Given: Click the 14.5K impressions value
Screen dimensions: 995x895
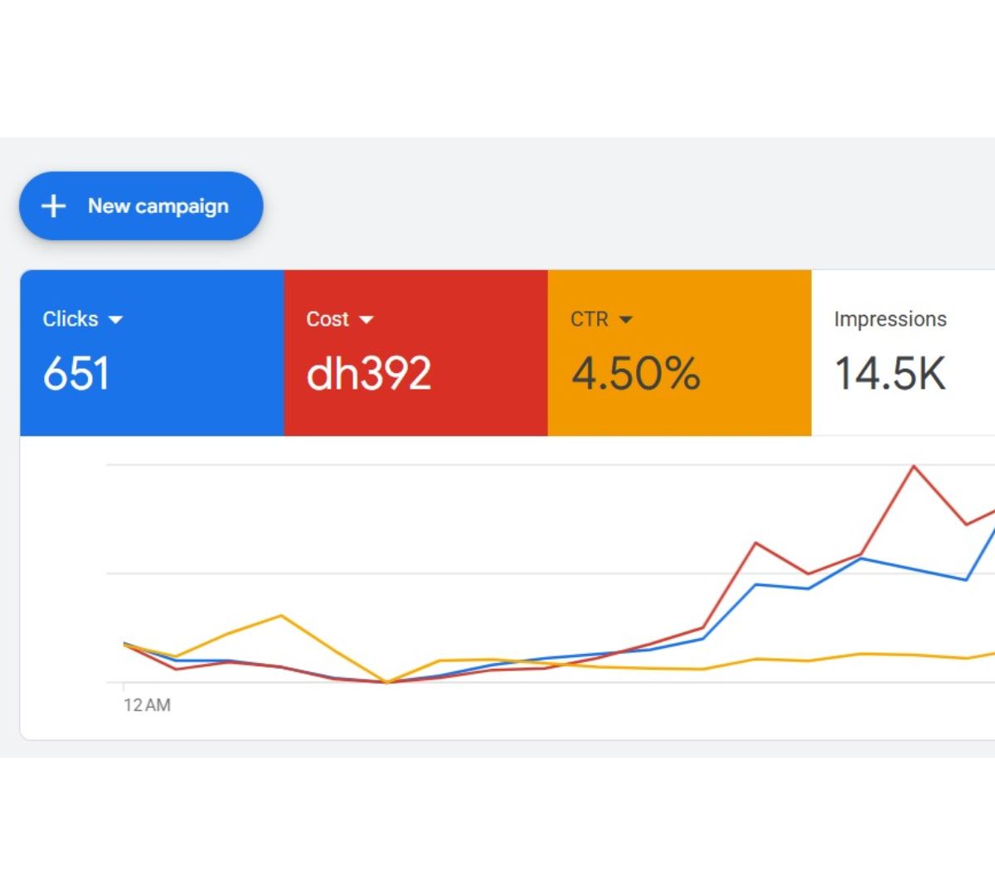Looking at the screenshot, I should [890, 373].
